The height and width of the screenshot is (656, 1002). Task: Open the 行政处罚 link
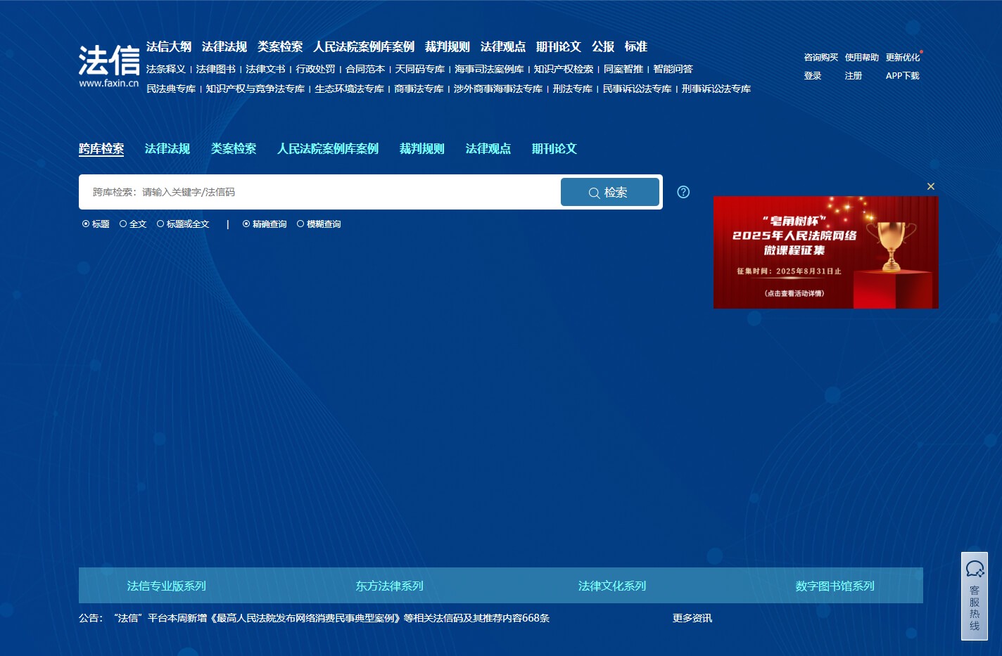(315, 69)
